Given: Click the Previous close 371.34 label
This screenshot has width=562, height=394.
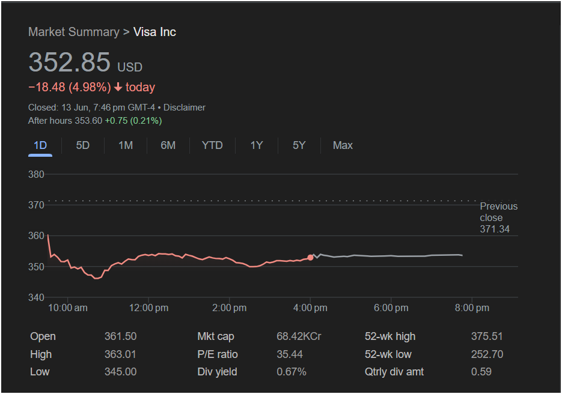Looking at the screenshot, I should click(x=498, y=218).
